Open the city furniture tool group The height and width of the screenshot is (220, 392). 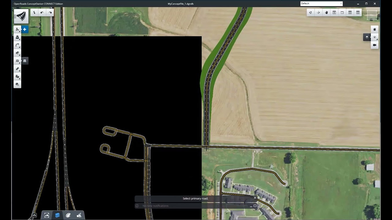17,76
